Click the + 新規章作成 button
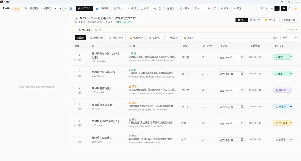301x161 pixels. [288, 20]
